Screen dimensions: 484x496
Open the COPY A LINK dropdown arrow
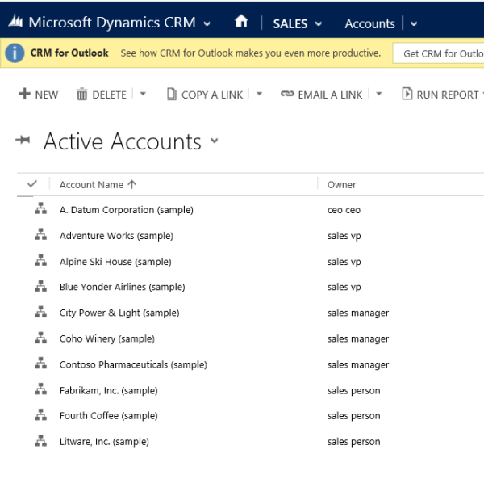260,94
